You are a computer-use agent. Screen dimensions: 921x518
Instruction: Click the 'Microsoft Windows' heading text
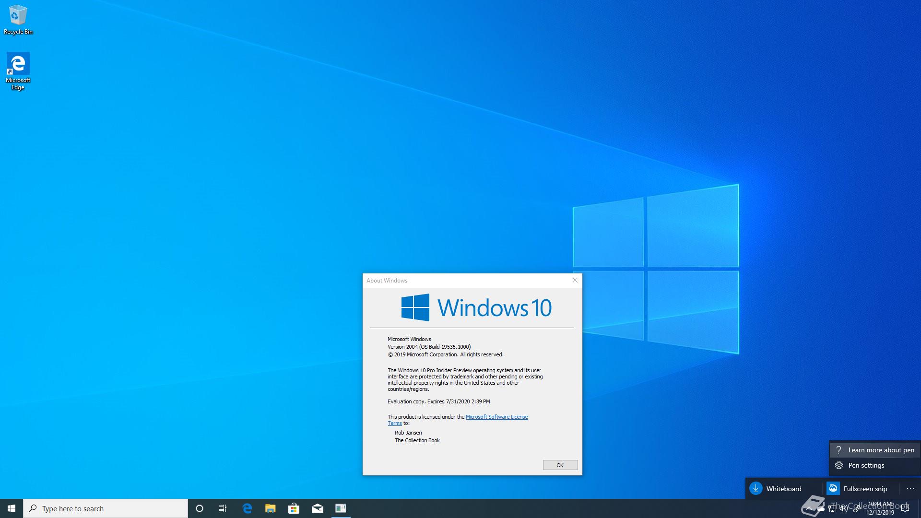click(409, 339)
